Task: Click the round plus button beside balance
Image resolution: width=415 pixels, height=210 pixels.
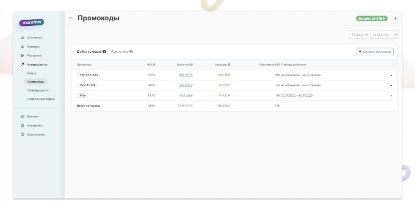Action: [x=396, y=19]
